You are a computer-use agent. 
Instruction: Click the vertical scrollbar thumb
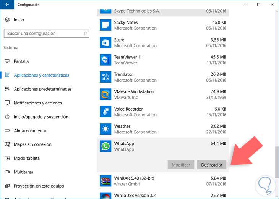(277, 162)
